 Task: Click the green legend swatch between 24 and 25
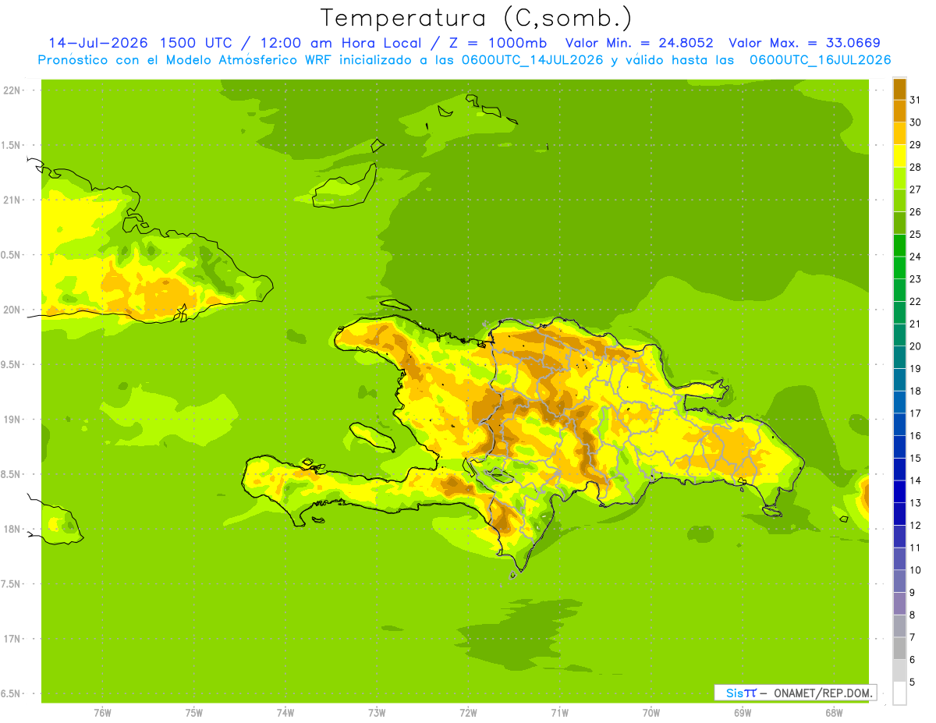[899, 245]
